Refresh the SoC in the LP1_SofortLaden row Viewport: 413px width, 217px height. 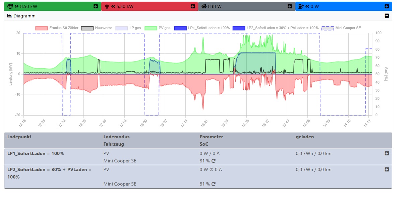[213, 161]
